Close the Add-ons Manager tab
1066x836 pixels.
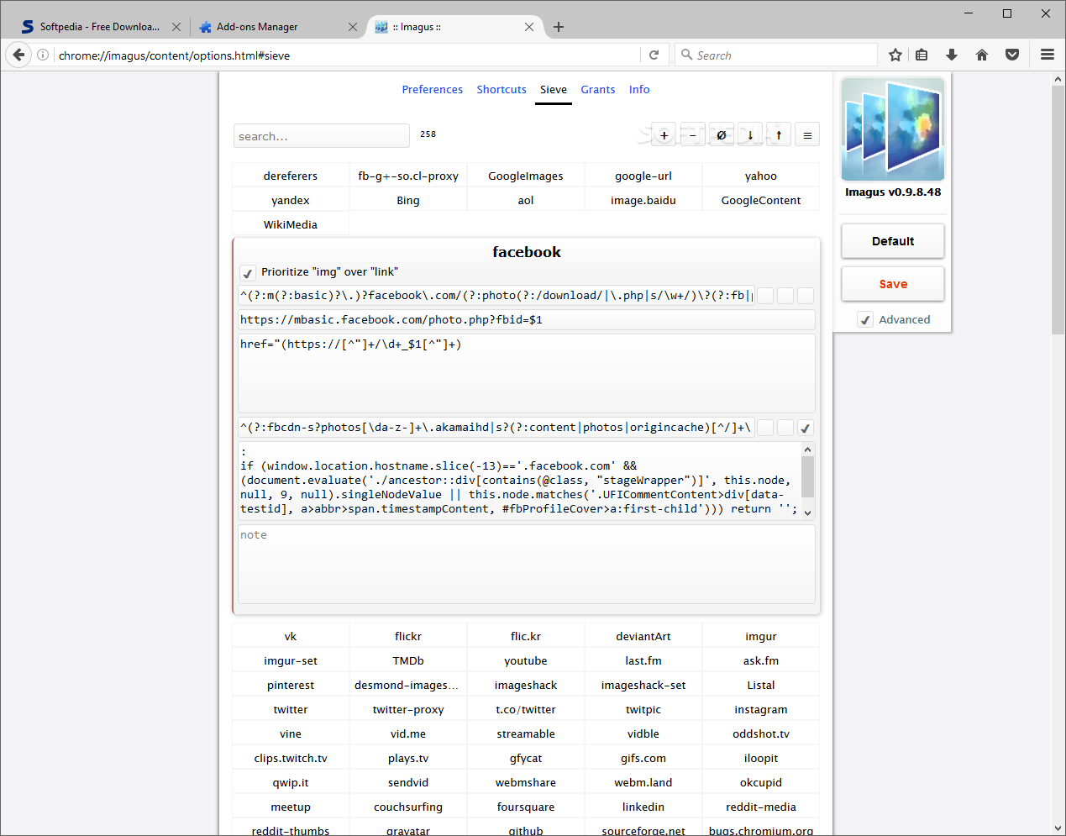[x=353, y=27]
